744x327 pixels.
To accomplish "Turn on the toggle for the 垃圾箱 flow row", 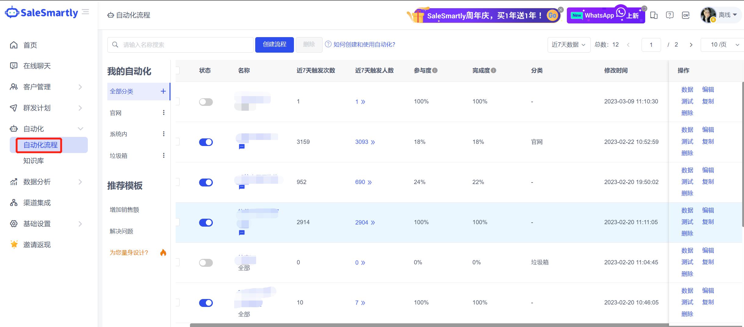I will click(x=206, y=263).
